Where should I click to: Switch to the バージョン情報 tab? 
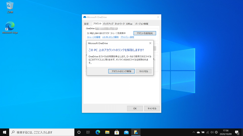tap(142, 24)
